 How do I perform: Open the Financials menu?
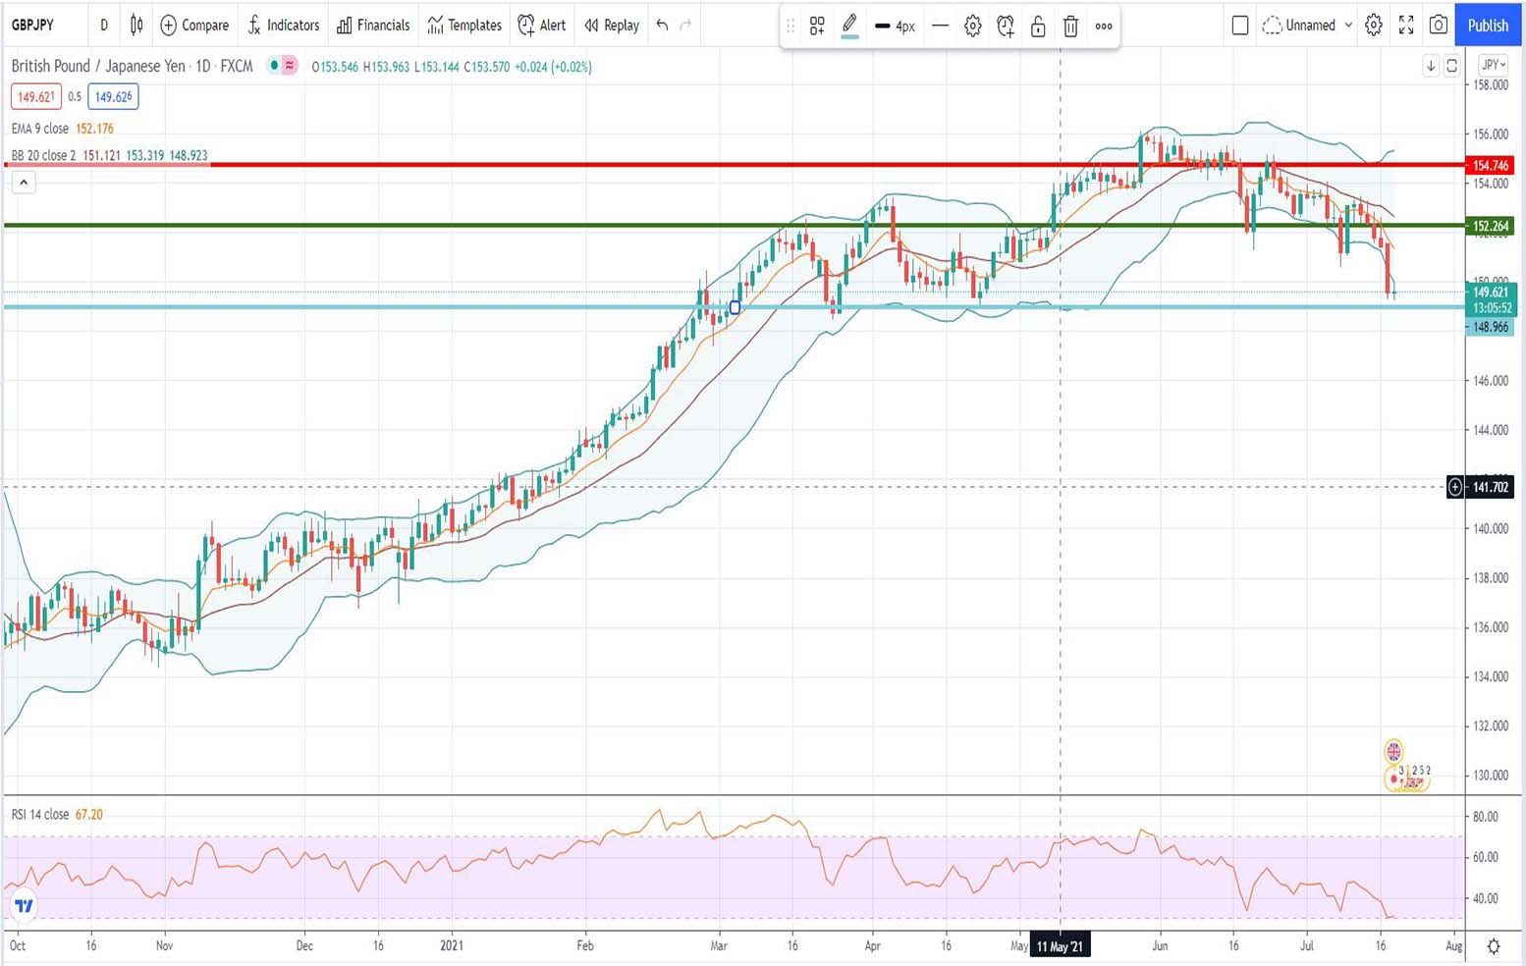point(373,26)
